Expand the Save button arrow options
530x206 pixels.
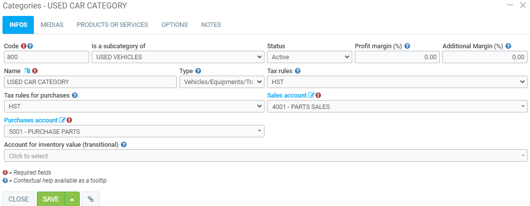point(72,199)
